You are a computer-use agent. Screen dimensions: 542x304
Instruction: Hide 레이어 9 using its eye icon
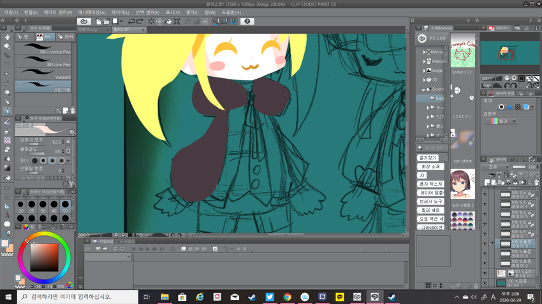(485, 244)
